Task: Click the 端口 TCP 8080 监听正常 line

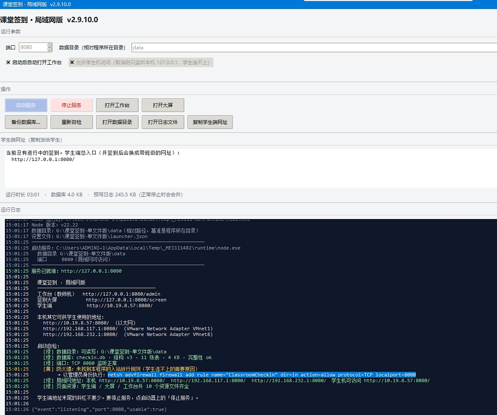Action: pyautogui.click(x=80, y=363)
